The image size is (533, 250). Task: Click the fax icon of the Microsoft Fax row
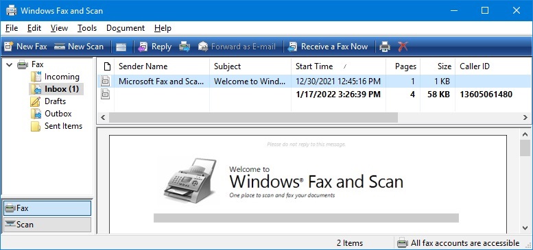pos(106,82)
